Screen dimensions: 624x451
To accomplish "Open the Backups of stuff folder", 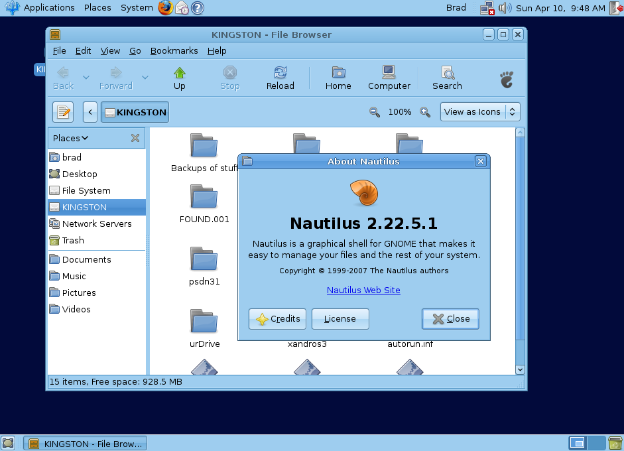I will click(x=204, y=154).
